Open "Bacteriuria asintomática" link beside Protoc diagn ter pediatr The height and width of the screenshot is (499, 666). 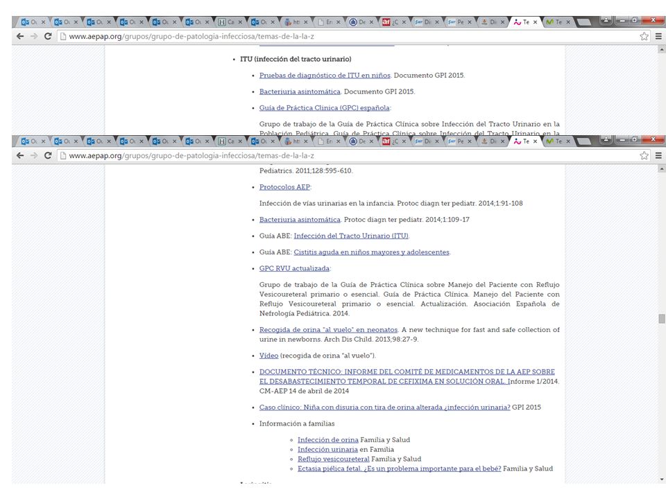300,220
